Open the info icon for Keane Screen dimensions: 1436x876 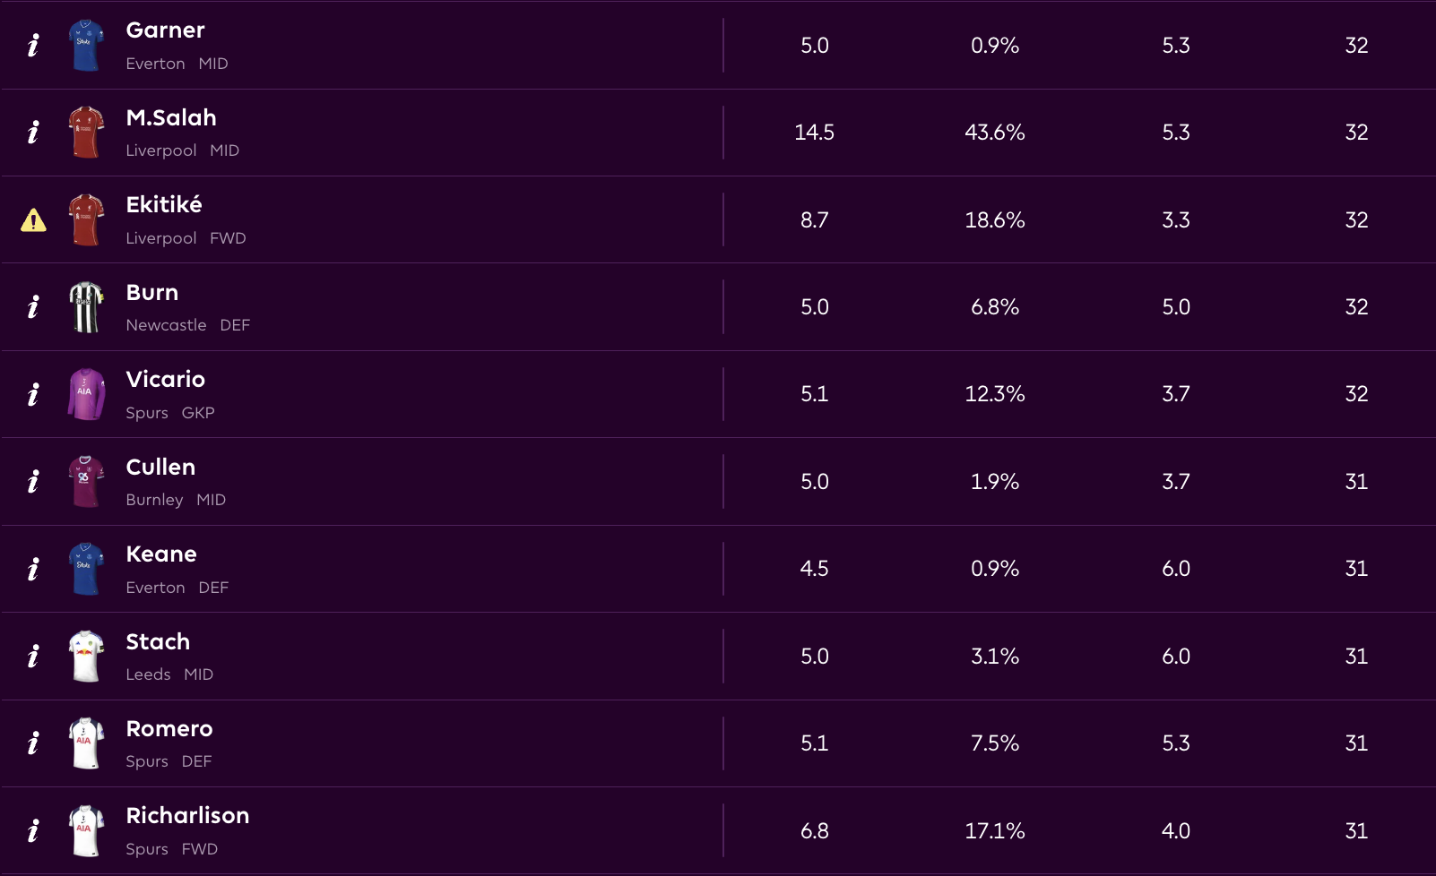pyautogui.click(x=33, y=569)
